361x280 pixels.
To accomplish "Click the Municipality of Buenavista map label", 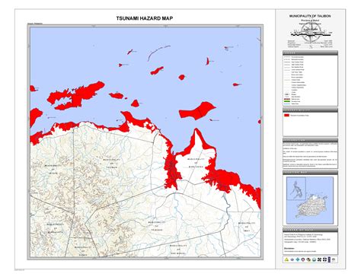I will [x=55, y=228].
